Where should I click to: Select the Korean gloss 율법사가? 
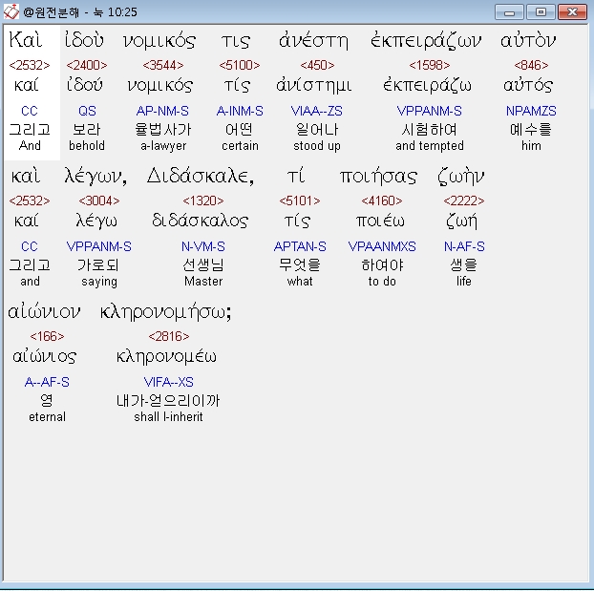click(163, 130)
